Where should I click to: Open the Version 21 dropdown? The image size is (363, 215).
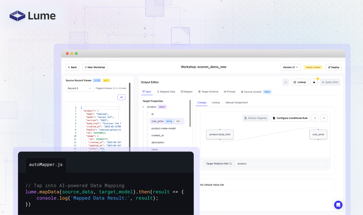pyautogui.click(x=290, y=67)
